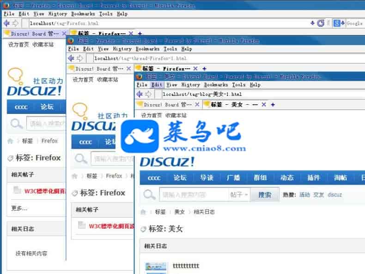This screenshot has width=365, height=274.
Task: Click the search input next to 帖子
Action: pos(193,195)
